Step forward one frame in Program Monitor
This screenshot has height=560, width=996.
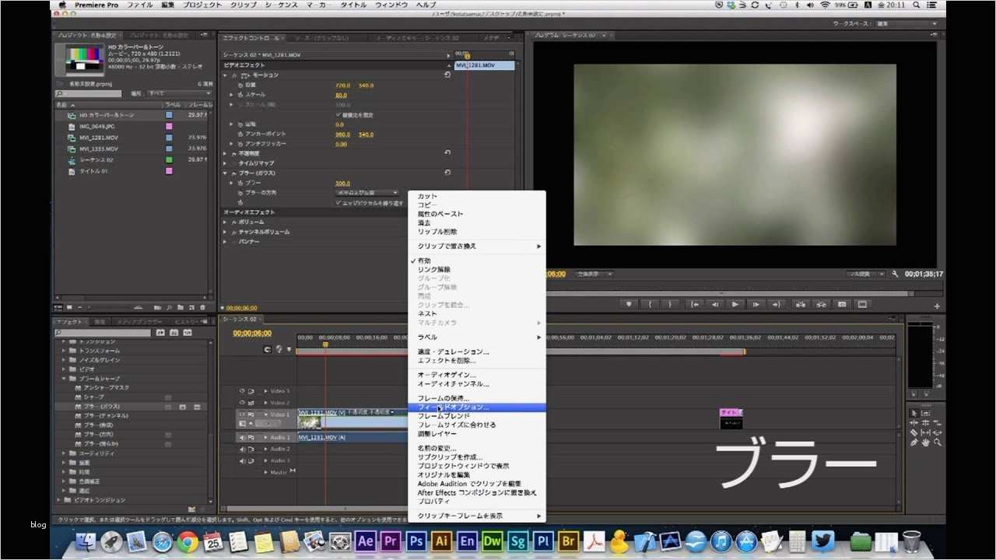pos(755,304)
